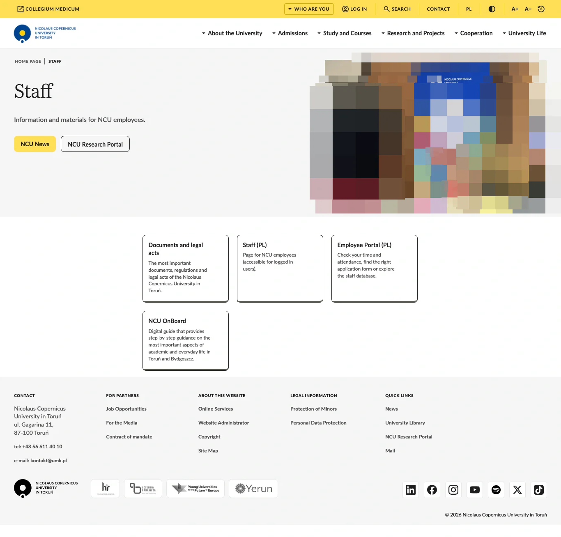
Task: Open the Facebook social icon
Action: pyautogui.click(x=432, y=490)
